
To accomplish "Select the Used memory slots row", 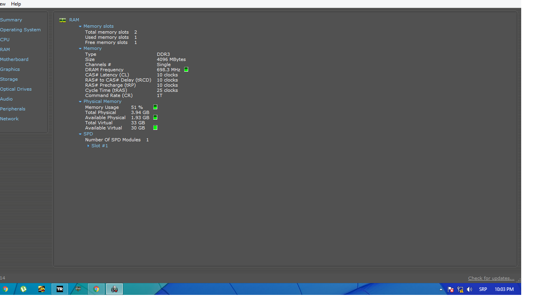I will 111,37.
